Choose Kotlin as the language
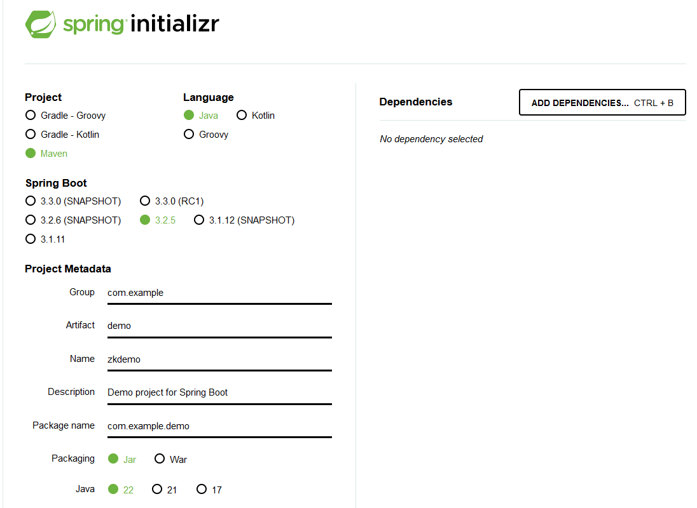The width and height of the screenshot is (697, 508). 256,116
